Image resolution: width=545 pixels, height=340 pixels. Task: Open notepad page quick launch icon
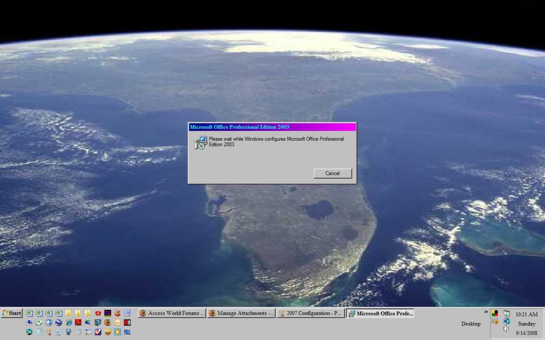click(40, 332)
